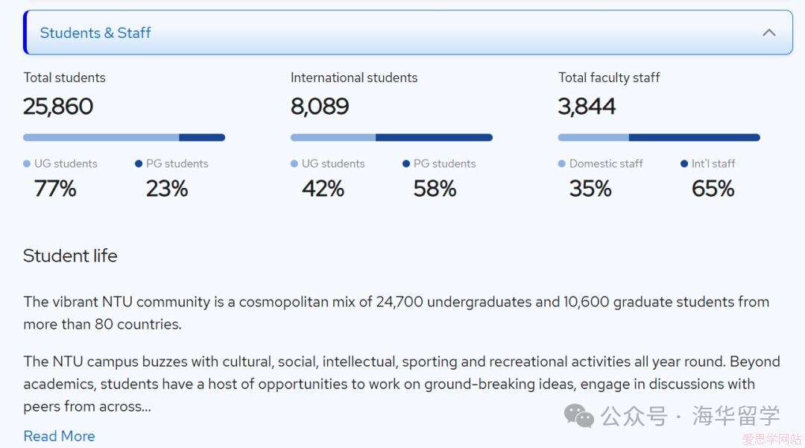This screenshot has height=448, width=805.
Task: Click the 3,844 faculty staff figure
Action: coord(587,107)
